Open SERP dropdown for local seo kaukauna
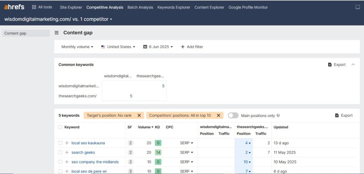Viewport: 364px width, 174px height. [x=186, y=143]
